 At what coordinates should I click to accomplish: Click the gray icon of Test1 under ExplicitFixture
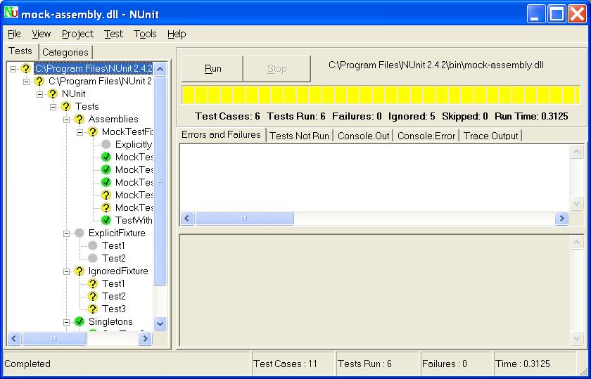(93, 245)
